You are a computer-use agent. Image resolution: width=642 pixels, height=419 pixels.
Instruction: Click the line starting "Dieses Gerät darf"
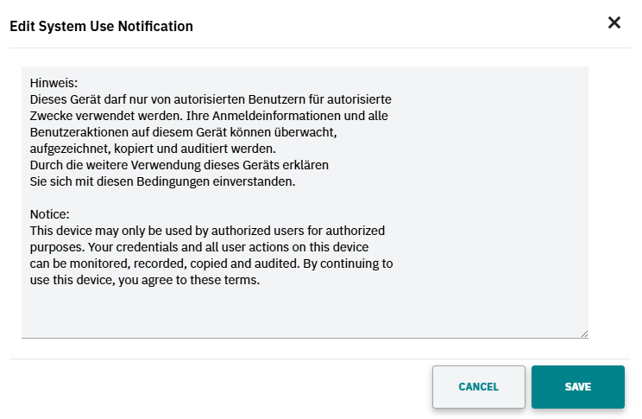click(211, 100)
